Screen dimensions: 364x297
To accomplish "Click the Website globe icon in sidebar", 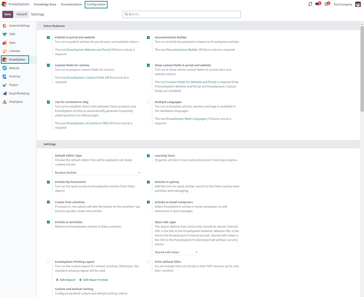I will pos(5,68).
